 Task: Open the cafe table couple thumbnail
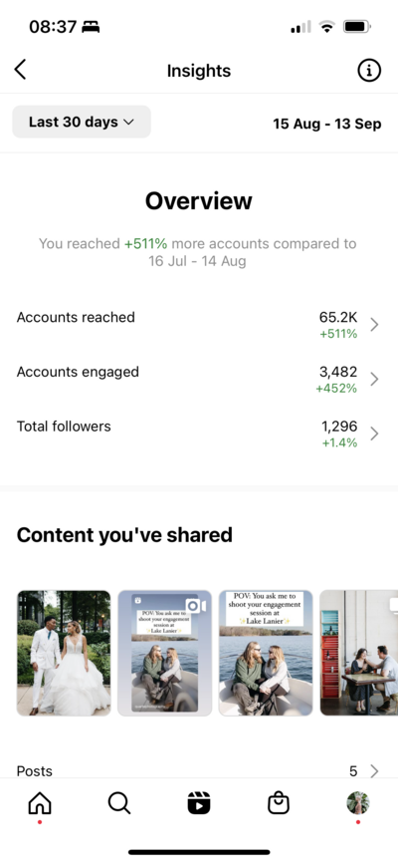pyautogui.click(x=359, y=653)
